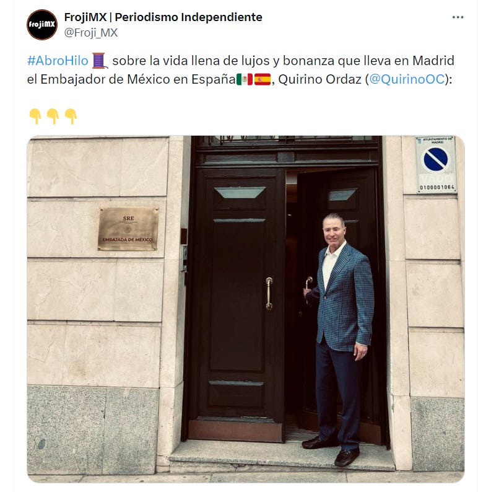Click the FrojiMX | Periodismo Independiente display name

click(x=163, y=17)
